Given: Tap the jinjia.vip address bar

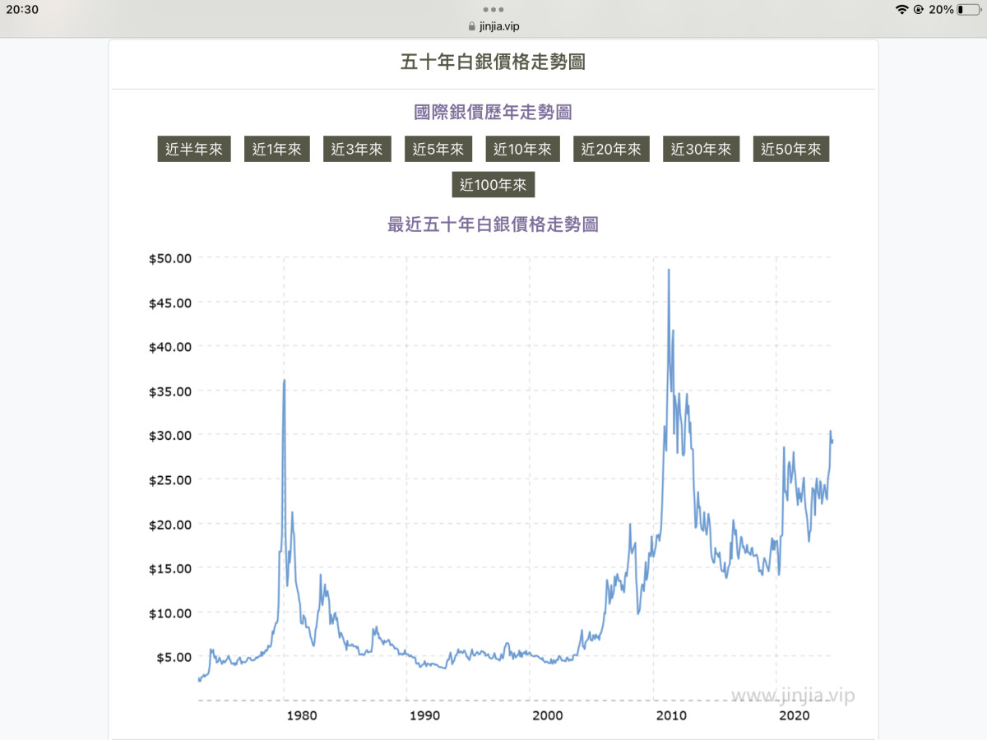Looking at the screenshot, I should pos(493,25).
